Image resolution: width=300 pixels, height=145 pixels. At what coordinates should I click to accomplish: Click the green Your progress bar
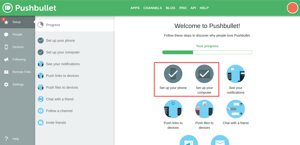(207, 52)
